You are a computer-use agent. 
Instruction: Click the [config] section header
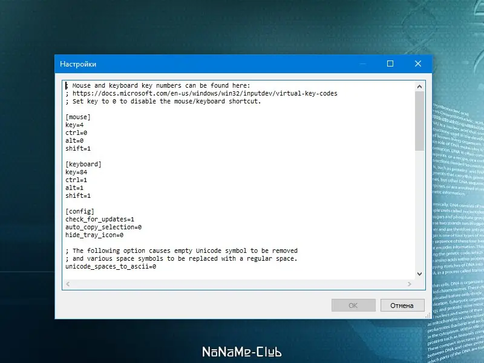pos(80,211)
